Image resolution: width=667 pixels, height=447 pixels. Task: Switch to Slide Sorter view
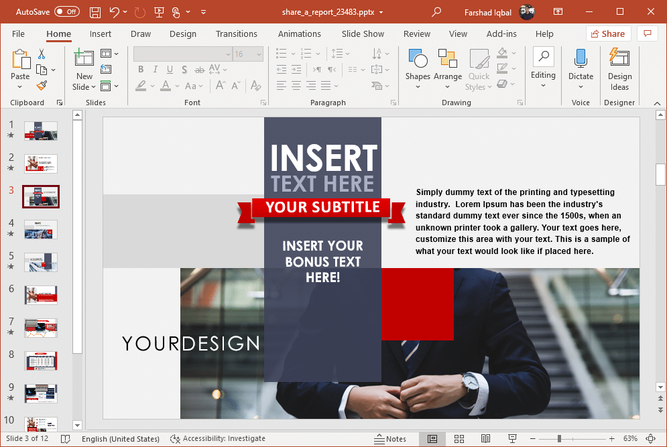tap(459, 439)
